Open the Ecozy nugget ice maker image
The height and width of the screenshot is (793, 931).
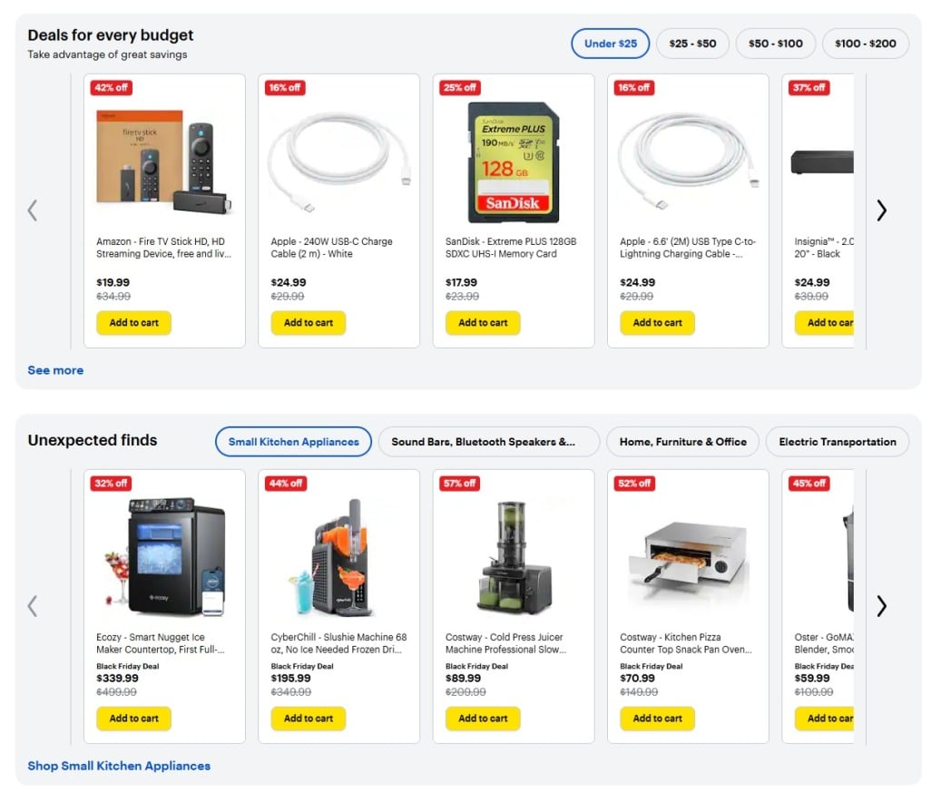pos(164,554)
